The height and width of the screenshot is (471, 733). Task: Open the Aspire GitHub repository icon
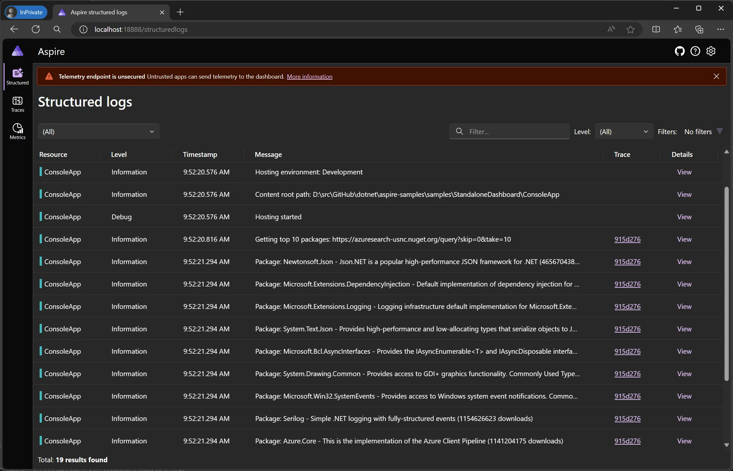pos(680,51)
